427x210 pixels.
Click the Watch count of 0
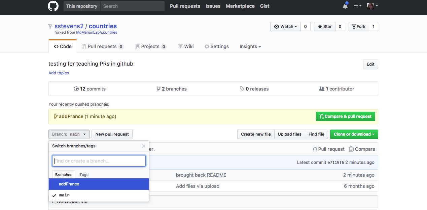(x=305, y=27)
